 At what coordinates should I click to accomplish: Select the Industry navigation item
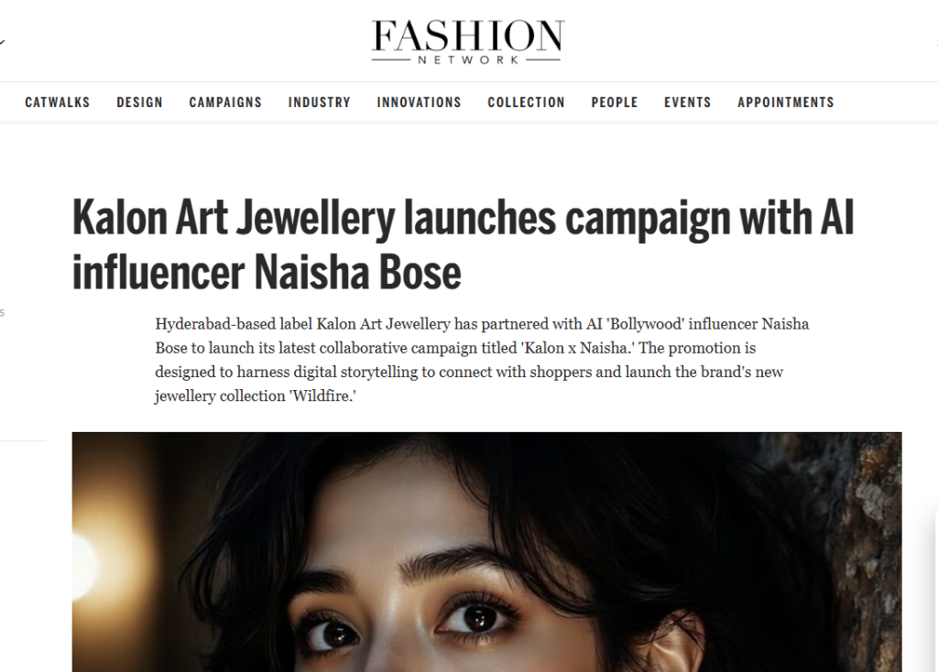[x=320, y=103]
